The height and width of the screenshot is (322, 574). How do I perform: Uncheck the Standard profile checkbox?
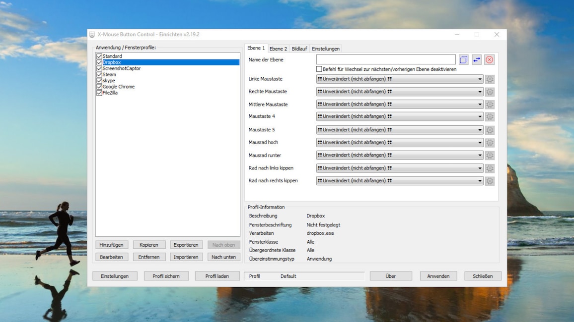pyautogui.click(x=99, y=56)
